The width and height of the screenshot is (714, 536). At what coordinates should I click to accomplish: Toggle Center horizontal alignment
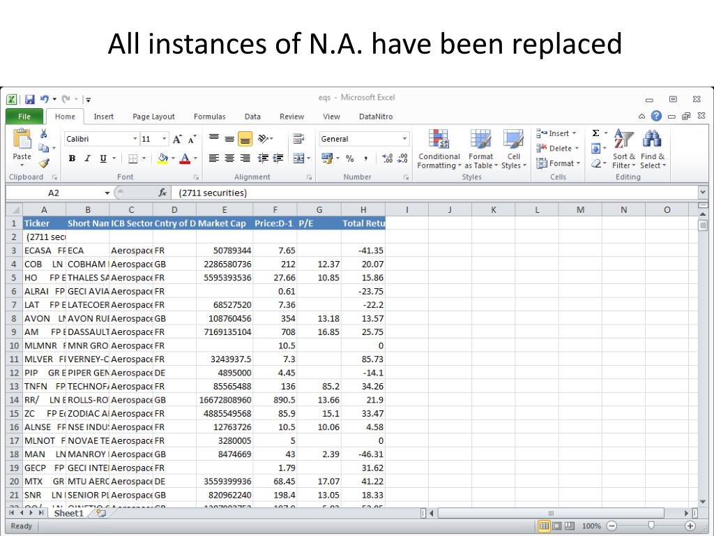pyautogui.click(x=229, y=158)
